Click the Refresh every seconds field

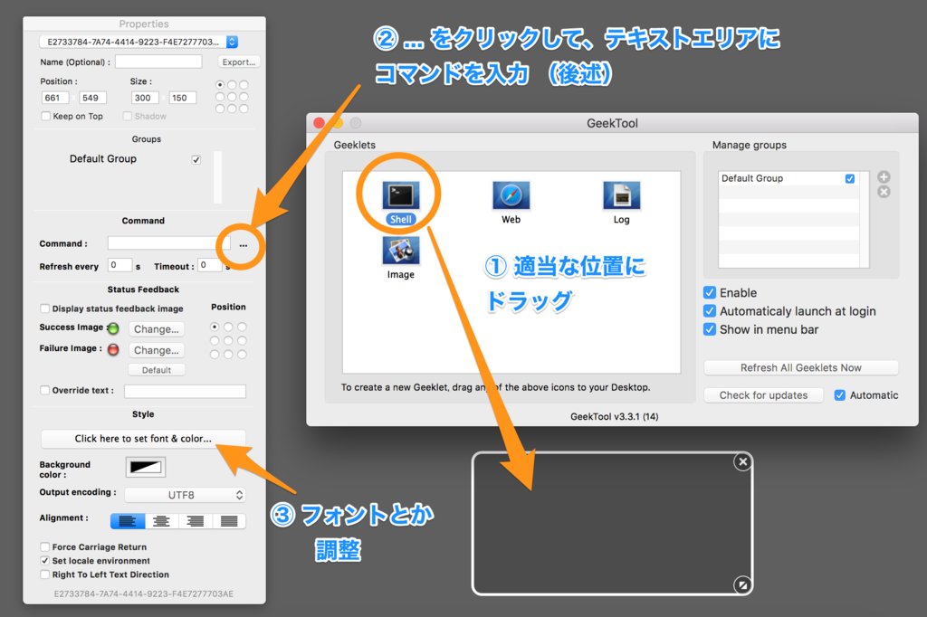[x=119, y=265]
